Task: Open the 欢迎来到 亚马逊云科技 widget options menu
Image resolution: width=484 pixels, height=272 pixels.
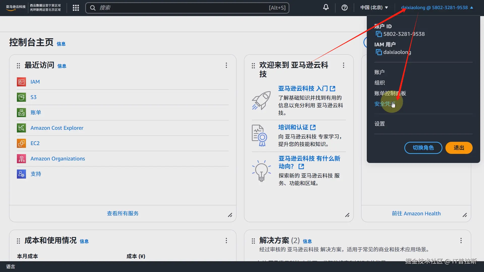Action: point(343,65)
